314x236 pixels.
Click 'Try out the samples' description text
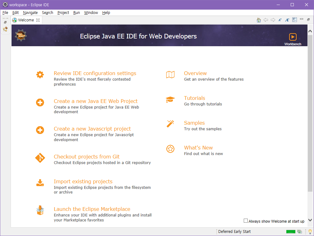[x=203, y=129]
